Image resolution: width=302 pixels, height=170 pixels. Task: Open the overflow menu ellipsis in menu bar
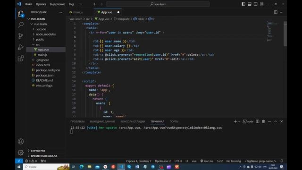click(80, 4)
